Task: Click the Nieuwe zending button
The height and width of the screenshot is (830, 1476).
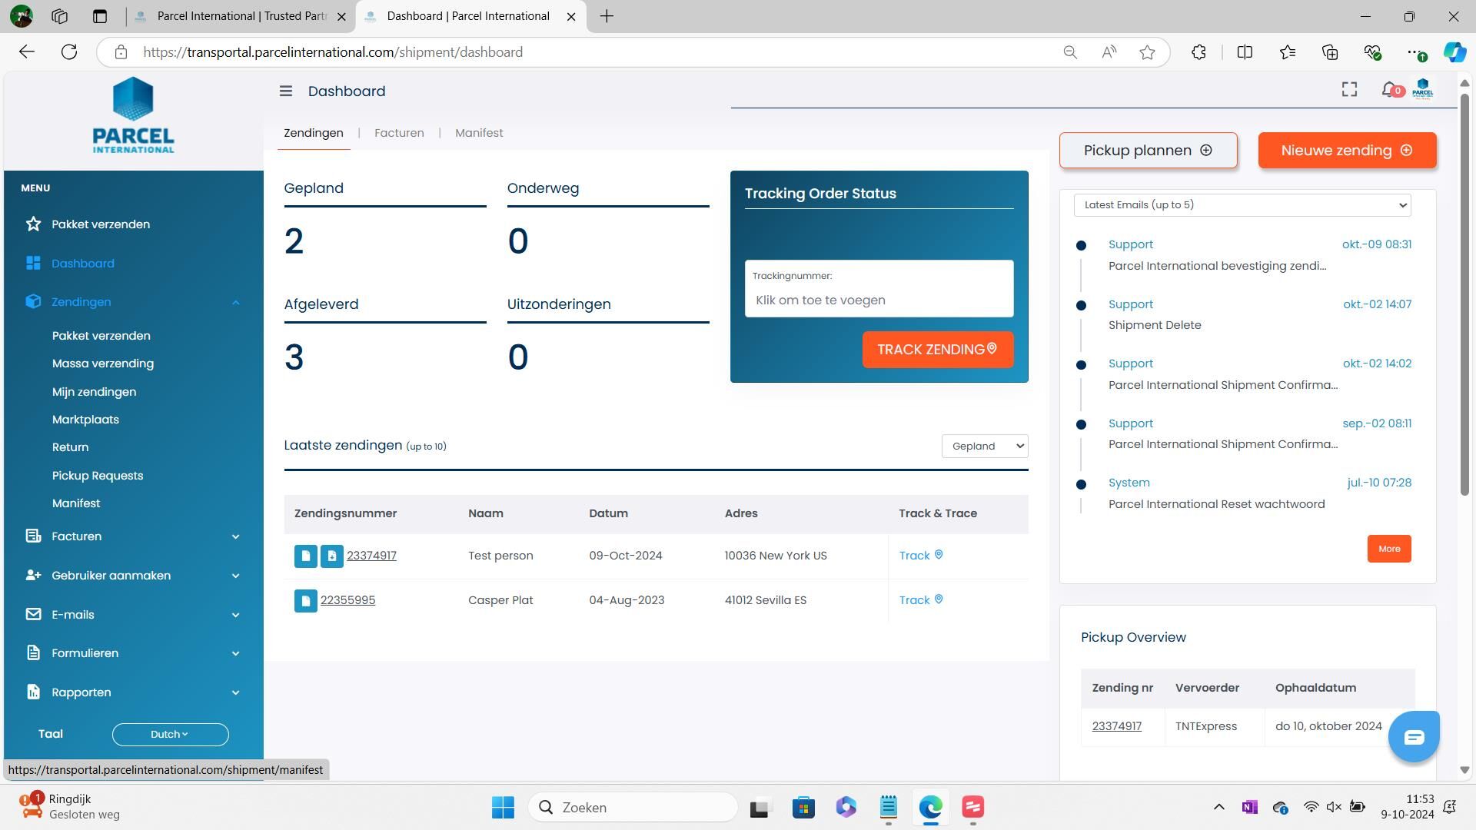Action: 1346,151
